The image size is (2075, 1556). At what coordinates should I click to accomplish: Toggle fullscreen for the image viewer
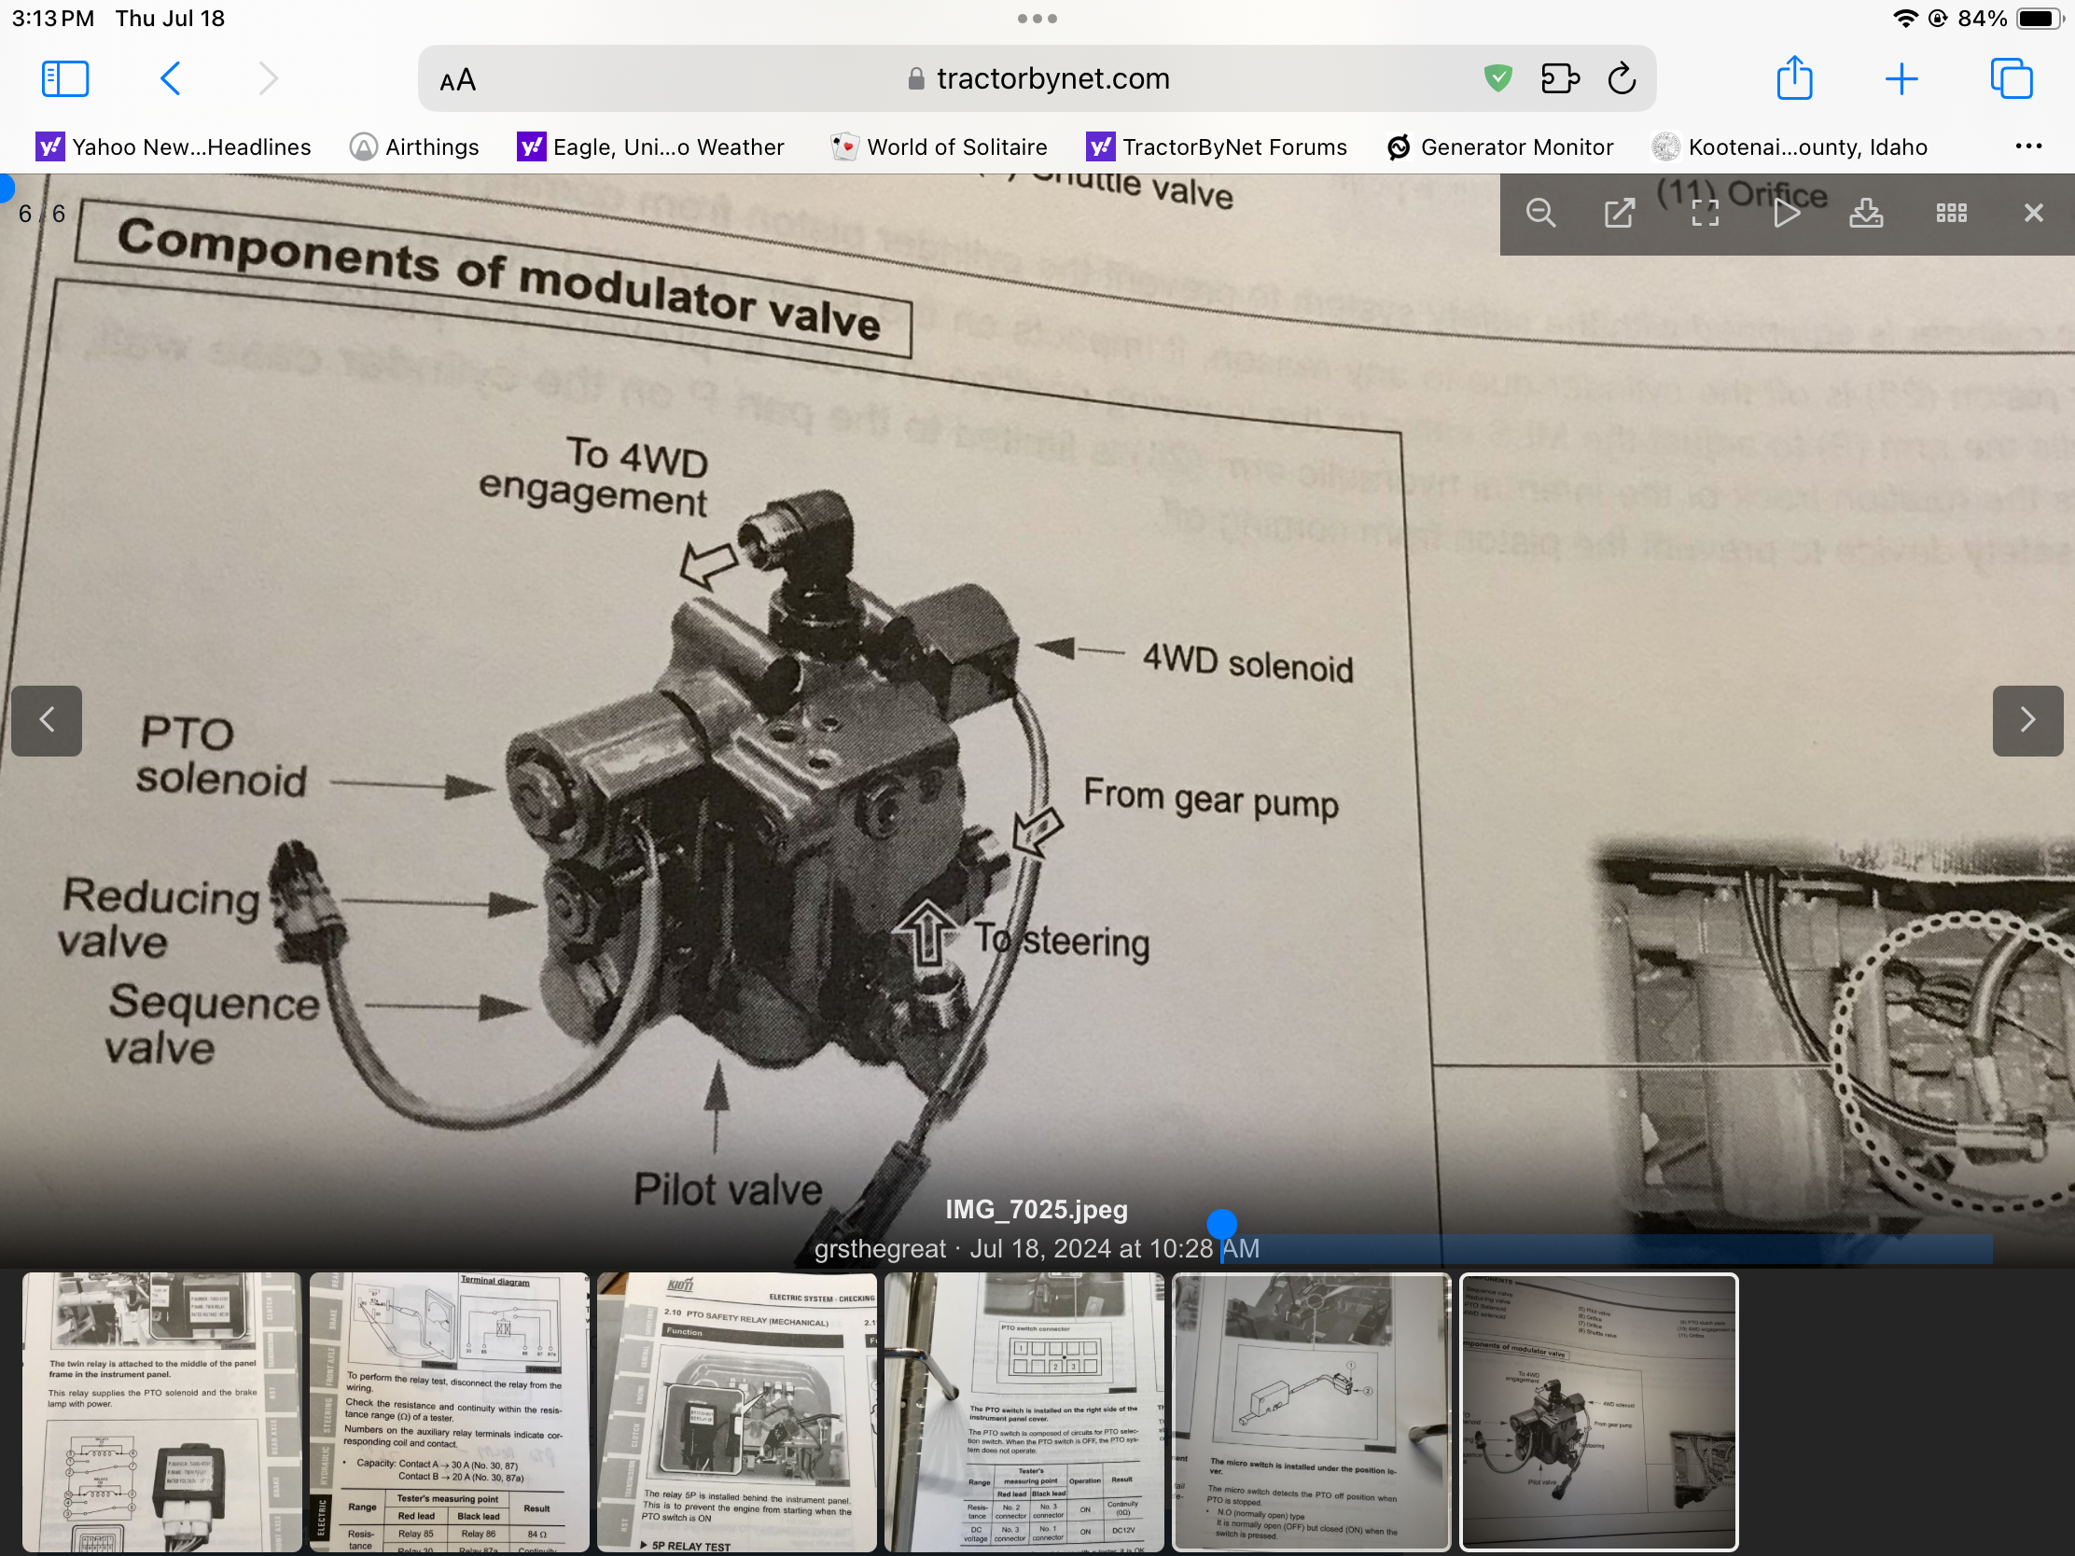[x=1705, y=214]
